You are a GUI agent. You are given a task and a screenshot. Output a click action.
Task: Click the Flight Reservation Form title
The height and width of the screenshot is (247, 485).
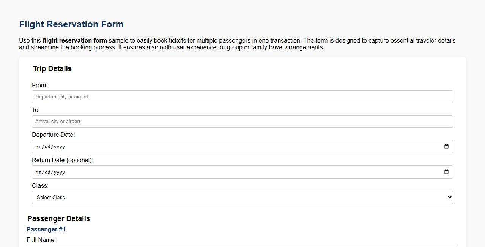(x=71, y=24)
